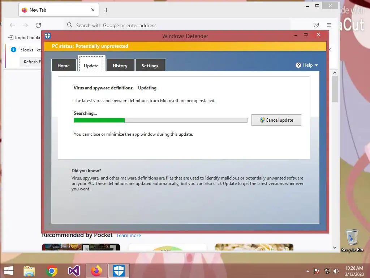Select the New Tab tab in Firefox

59,10
